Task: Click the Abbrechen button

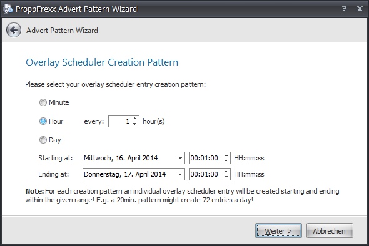Action: pyautogui.click(x=330, y=230)
